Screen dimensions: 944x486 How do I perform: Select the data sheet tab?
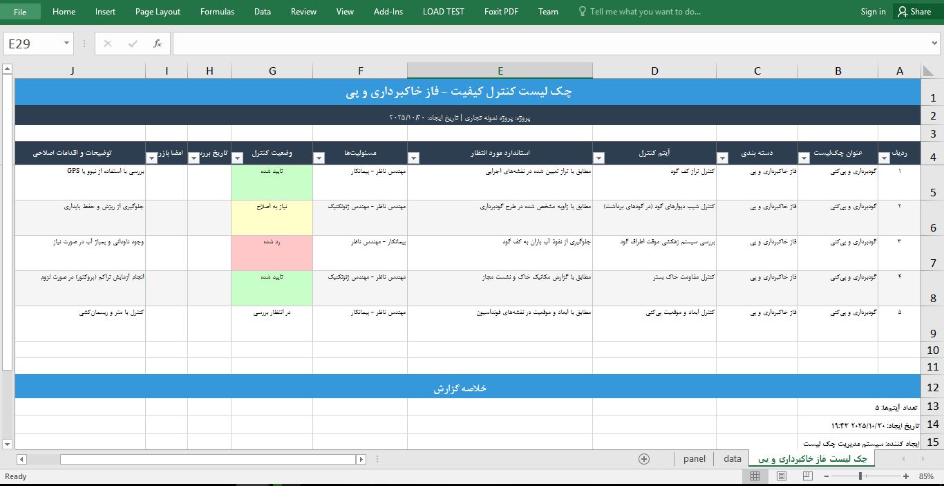731,458
